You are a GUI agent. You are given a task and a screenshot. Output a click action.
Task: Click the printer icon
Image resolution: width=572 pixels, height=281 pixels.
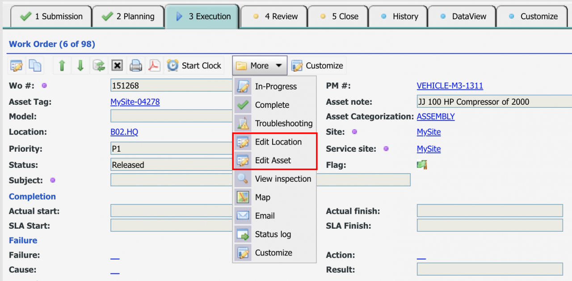click(135, 66)
